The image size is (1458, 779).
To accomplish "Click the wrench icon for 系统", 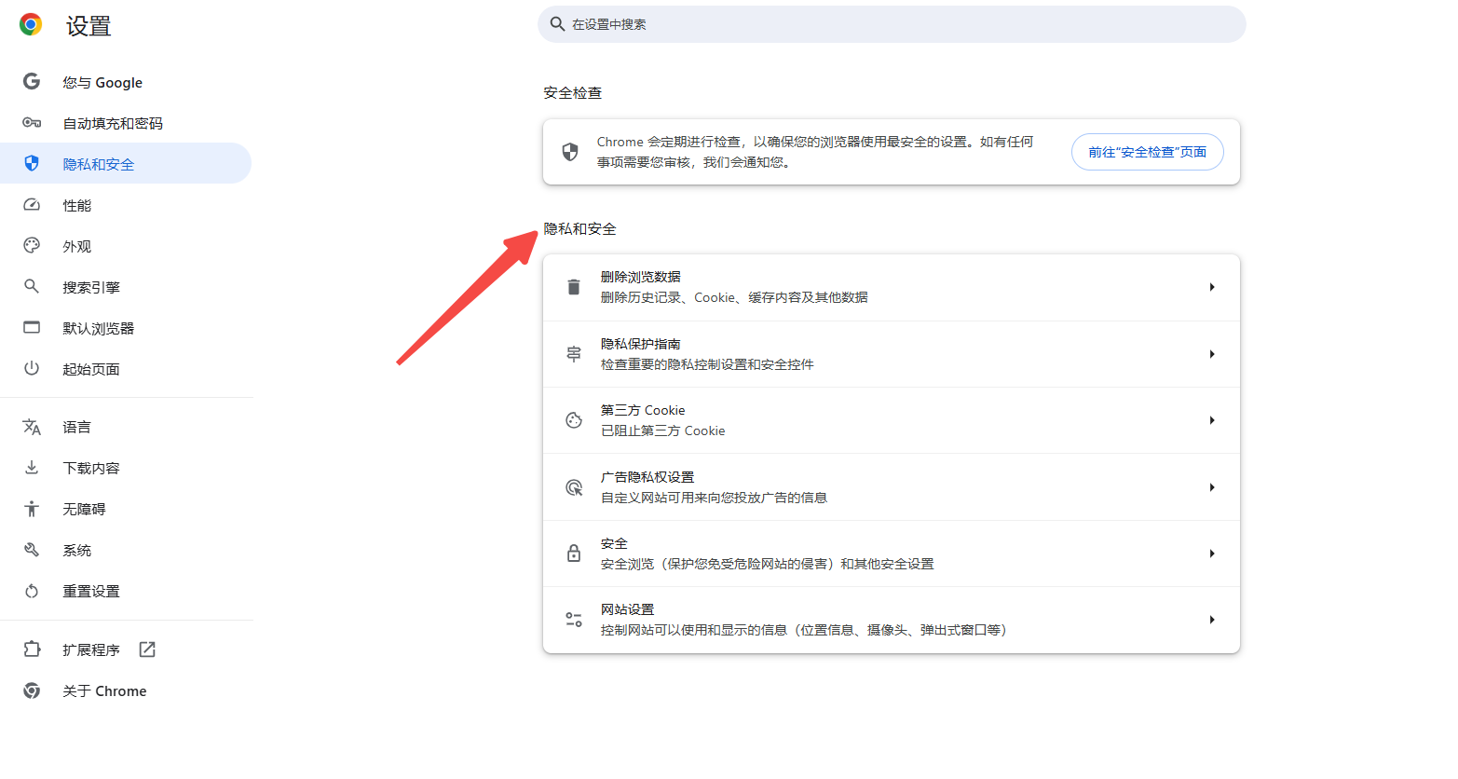I will pyautogui.click(x=32, y=550).
